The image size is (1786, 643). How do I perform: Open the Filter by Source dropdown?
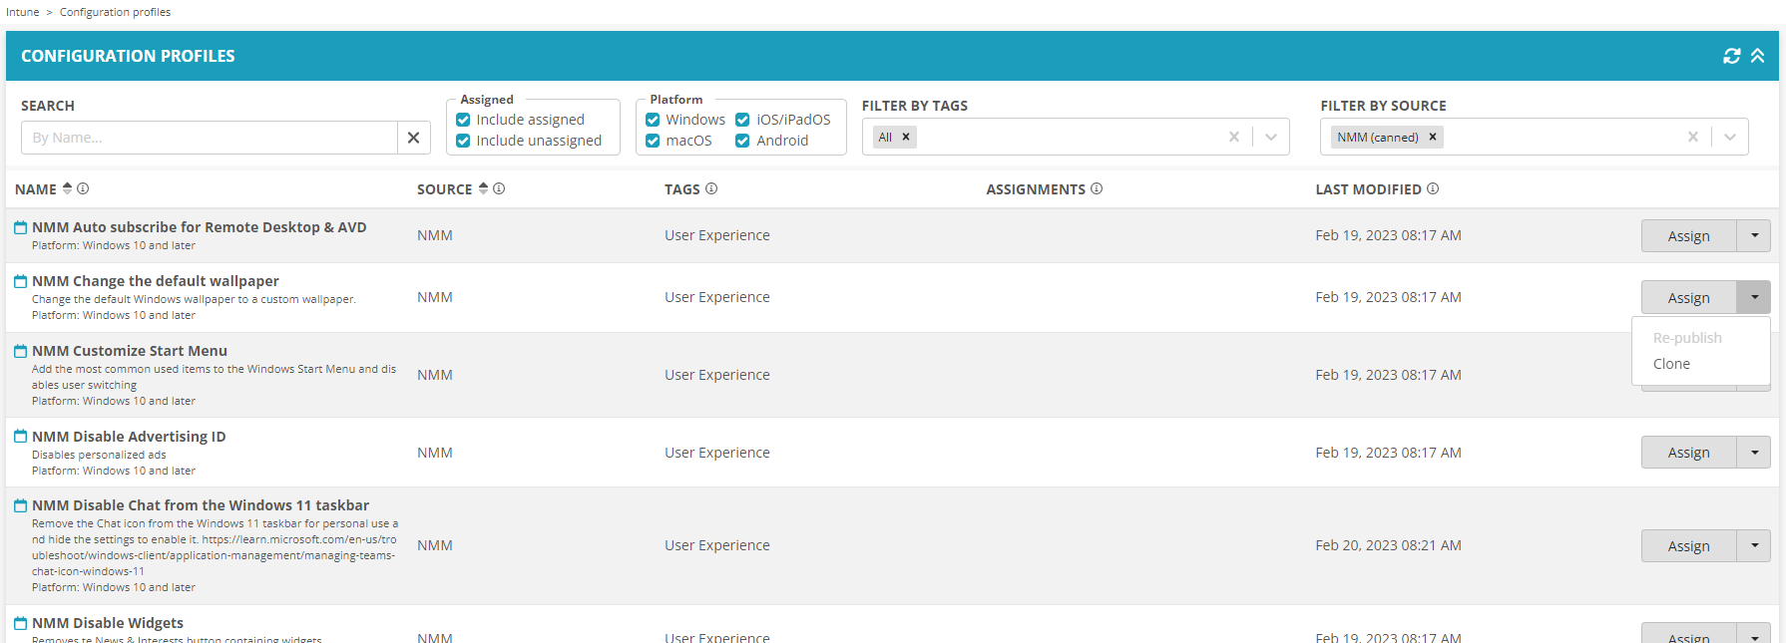coord(1729,138)
